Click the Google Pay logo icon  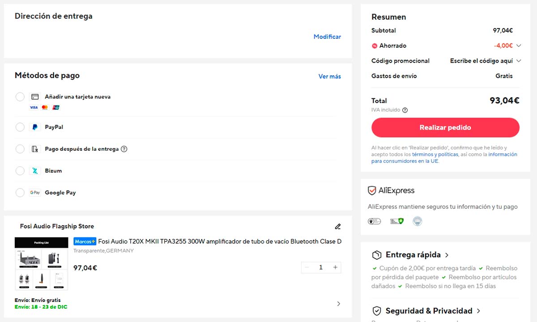(x=35, y=193)
